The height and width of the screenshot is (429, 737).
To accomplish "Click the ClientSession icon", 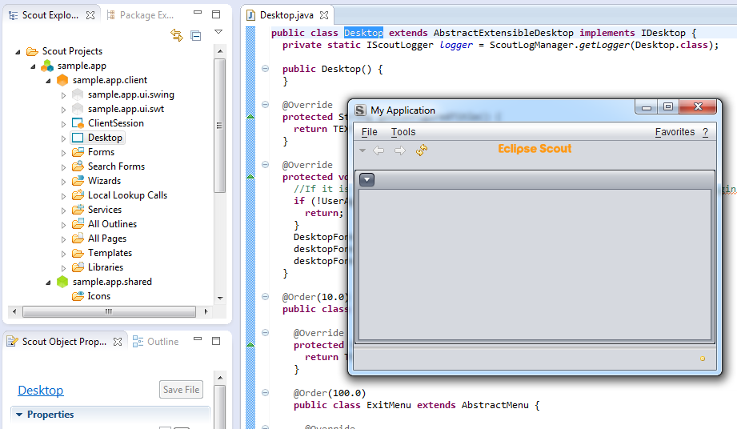I will [78, 123].
